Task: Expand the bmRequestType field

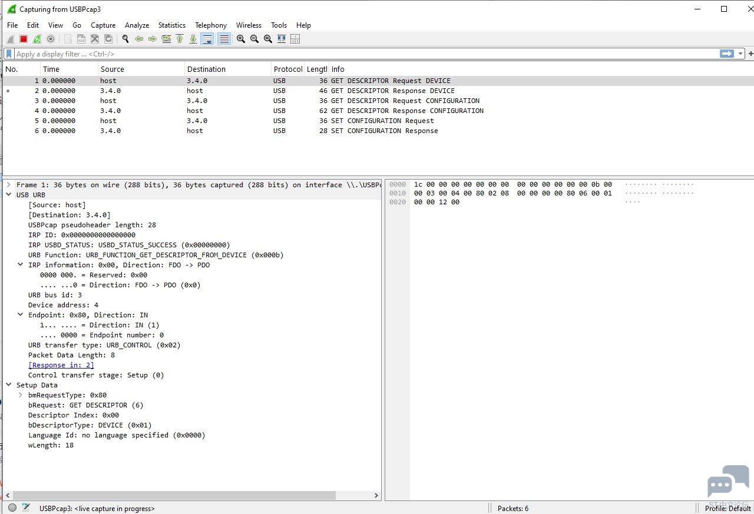Action: click(x=21, y=395)
